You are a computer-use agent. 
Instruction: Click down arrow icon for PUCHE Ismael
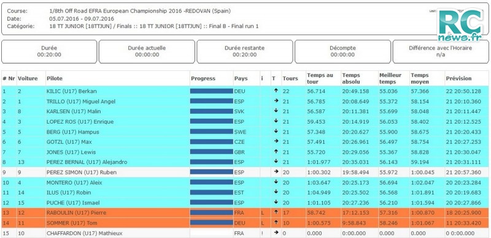tap(276, 202)
